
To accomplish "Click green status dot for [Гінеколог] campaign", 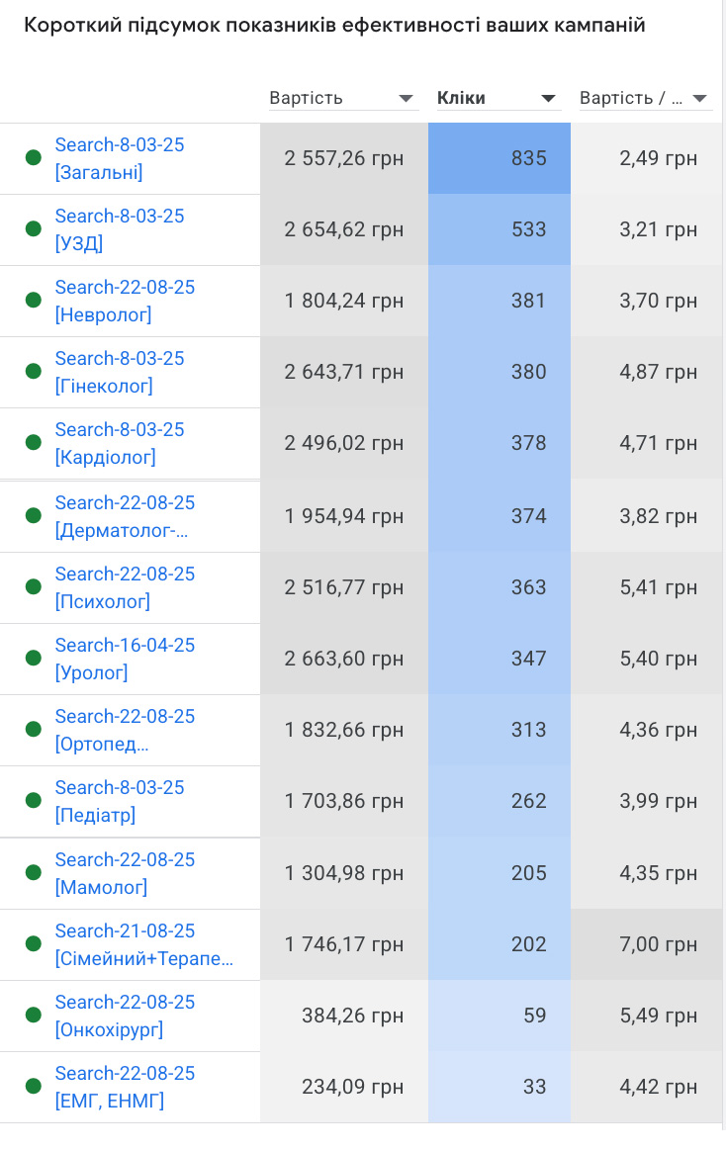I will [33, 372].
